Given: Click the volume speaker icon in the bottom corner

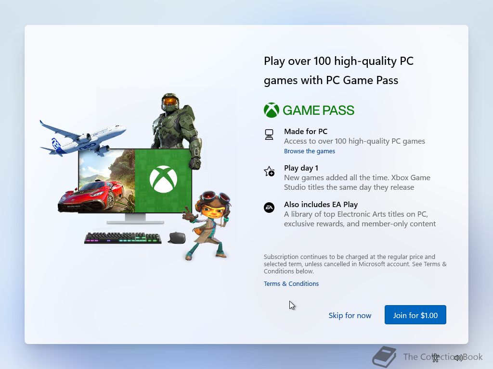Looking at the screenshot, I should [458, 357].
